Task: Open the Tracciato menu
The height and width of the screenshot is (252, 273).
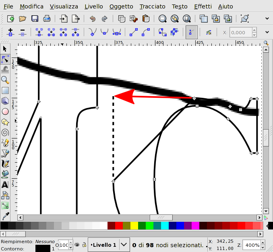Action: click(152, 6)
